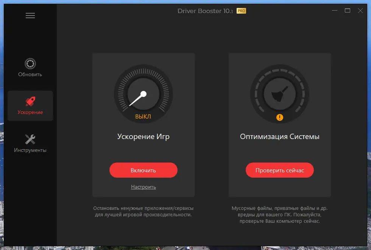Click the game boost description text
Screen dimensions: 371x250
point(143,211)
